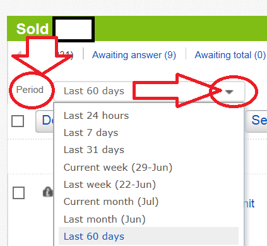Click the Period combo box field
This screenshot has height=246, width=267.
tap(149, 92)
